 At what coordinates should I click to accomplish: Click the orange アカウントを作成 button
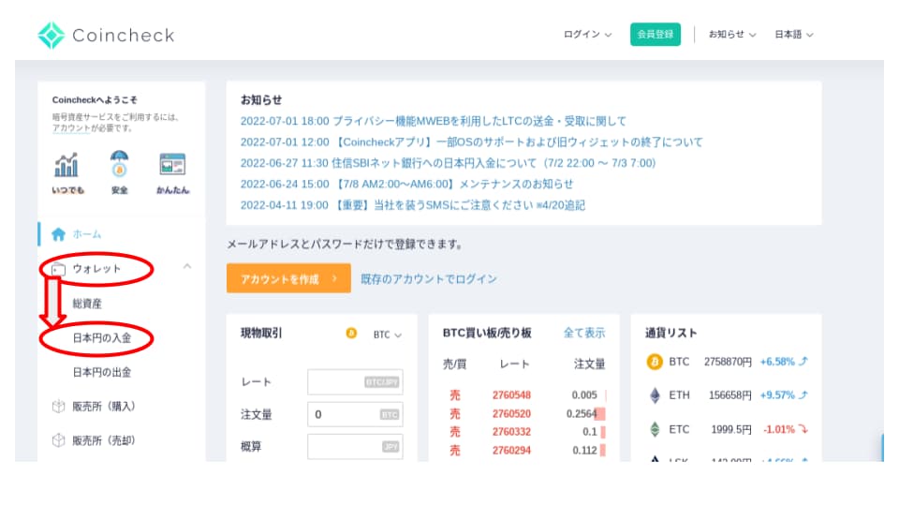tap(288, 278)
